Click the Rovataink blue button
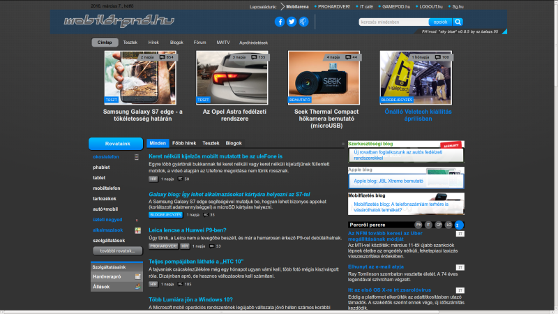558x314 pixels. (x=116, y=144)
